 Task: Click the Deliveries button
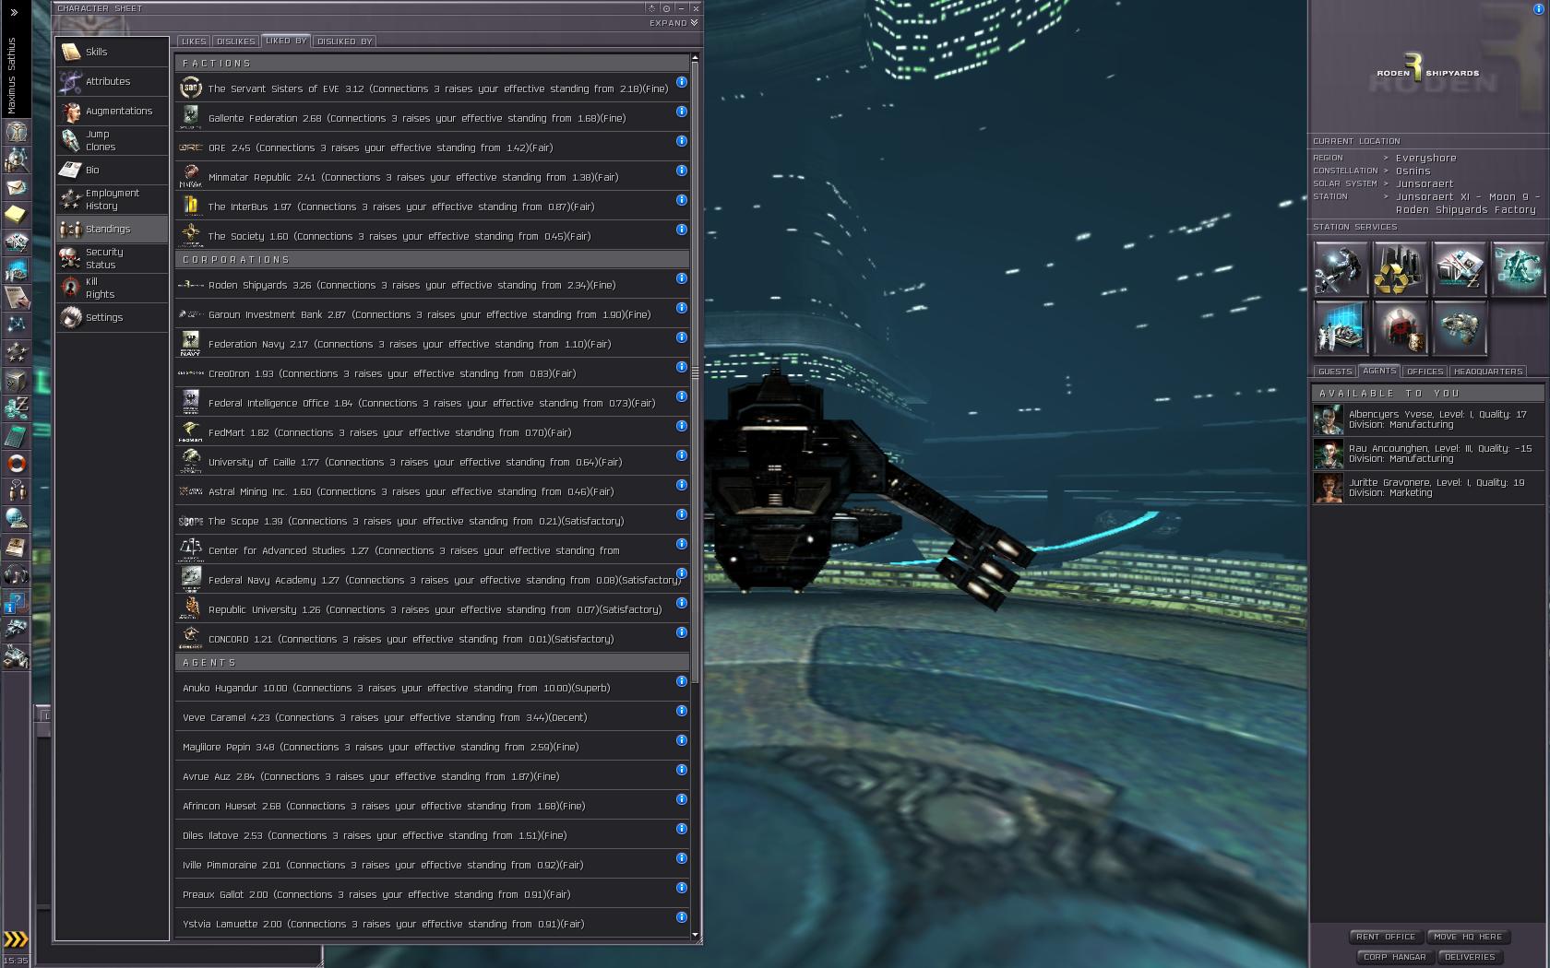1470,957
